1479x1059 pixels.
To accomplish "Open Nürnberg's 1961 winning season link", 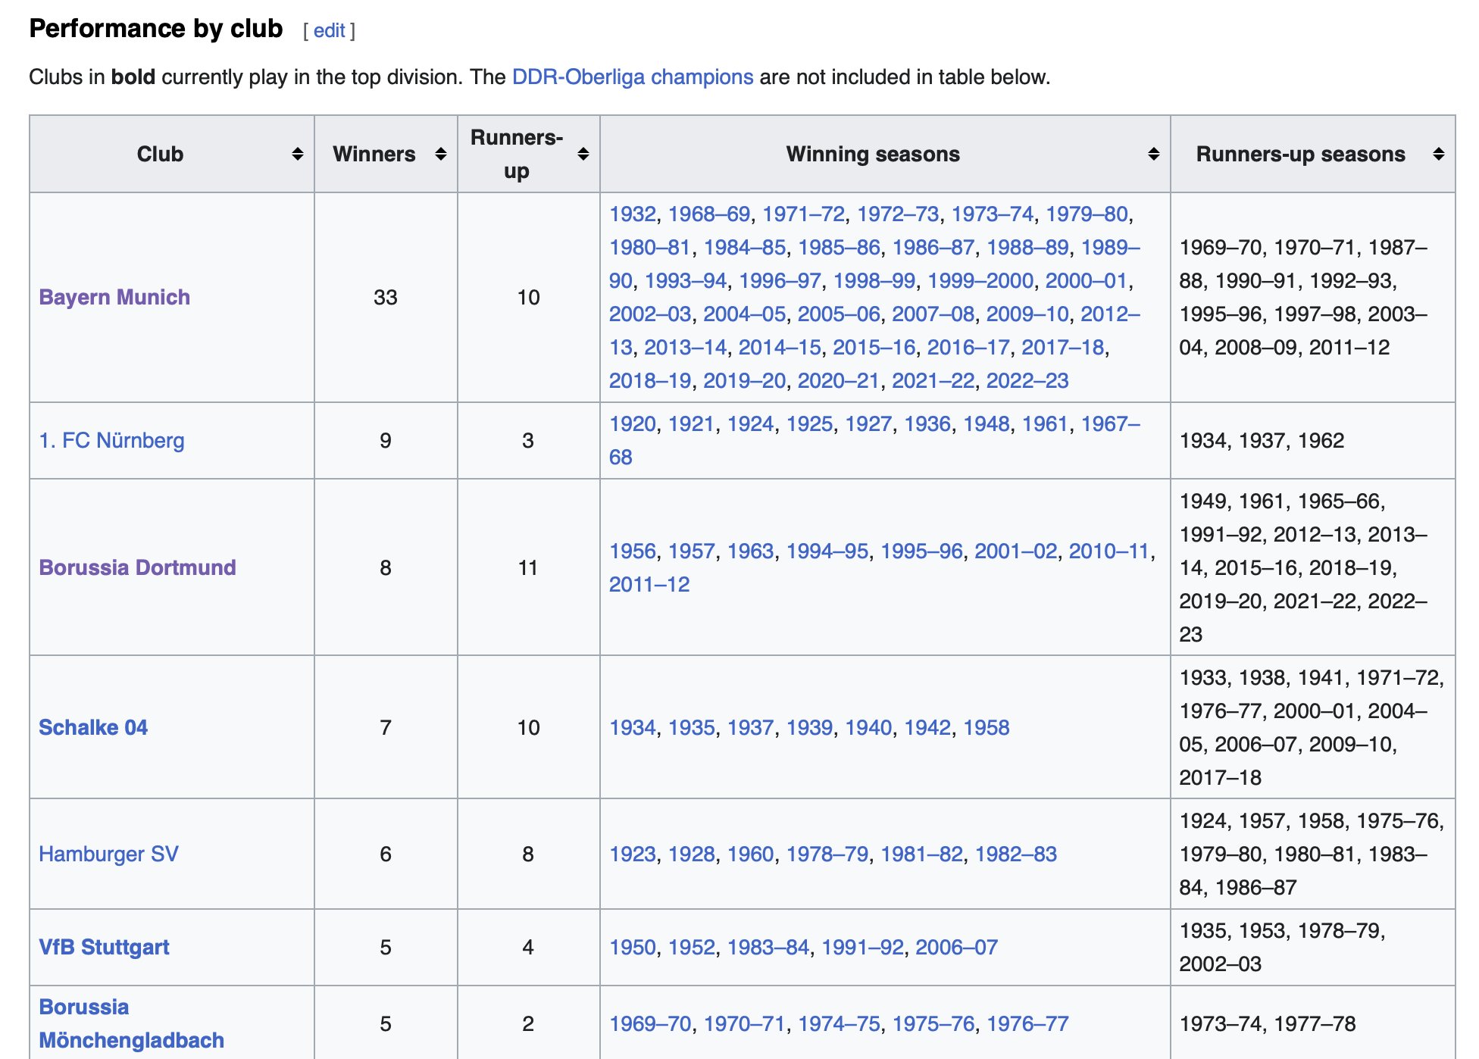I will (1046, 423).
